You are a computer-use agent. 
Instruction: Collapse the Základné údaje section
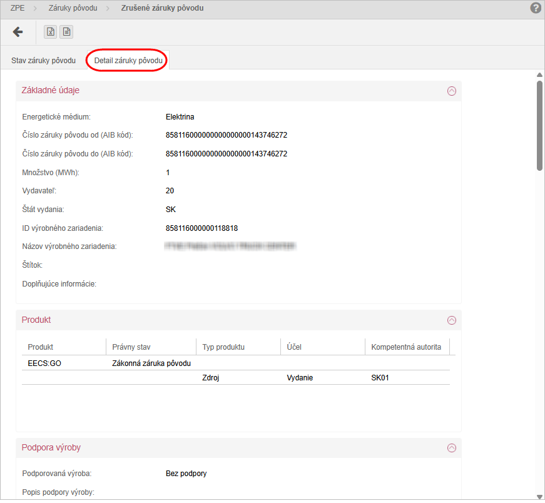452,91
